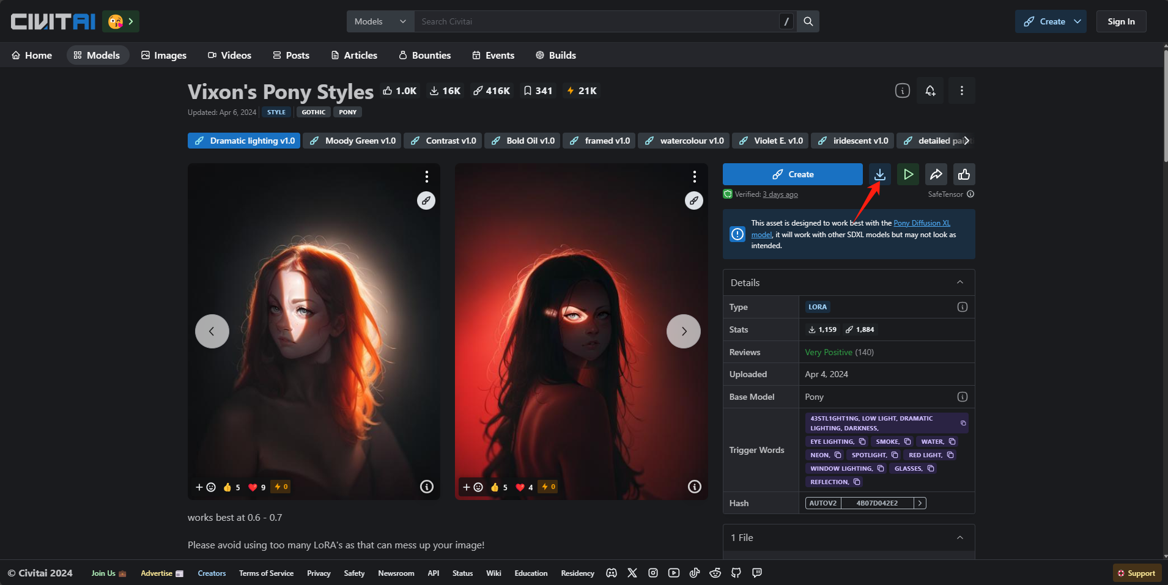This screenshot has height=585, width=1168.
Task: Click the green play/run button
Action: tap(908, 174)
